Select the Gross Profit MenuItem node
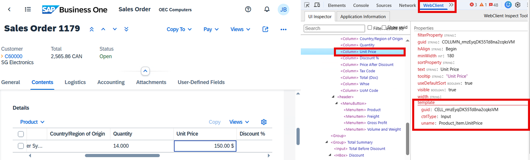 tap(365, 123)
